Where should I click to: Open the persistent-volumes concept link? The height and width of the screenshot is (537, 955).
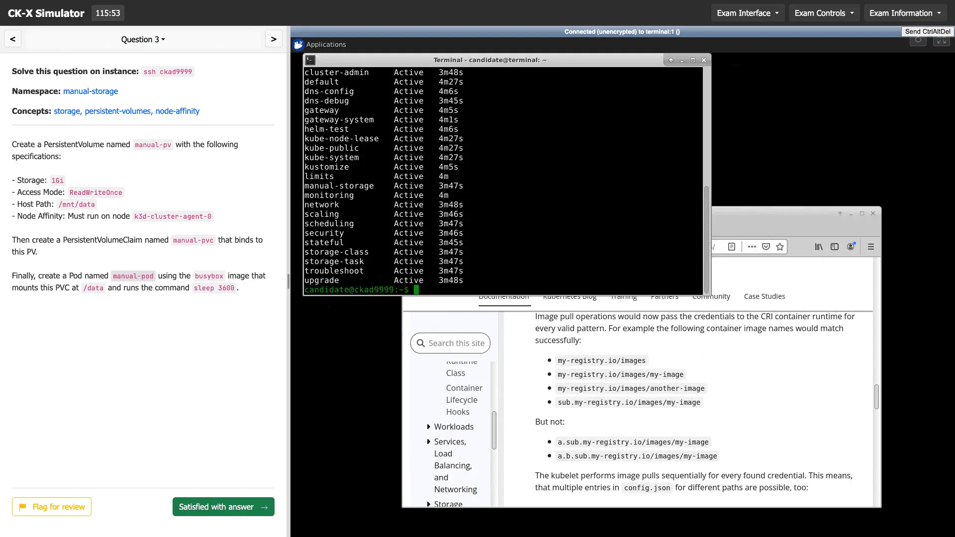tap(118, 111)
